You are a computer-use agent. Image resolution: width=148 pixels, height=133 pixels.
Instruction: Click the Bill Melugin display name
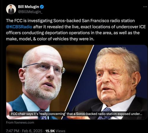pyautogui.click(x=28, y=7)
